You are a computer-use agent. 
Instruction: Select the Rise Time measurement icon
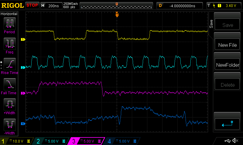coord(10,64)
